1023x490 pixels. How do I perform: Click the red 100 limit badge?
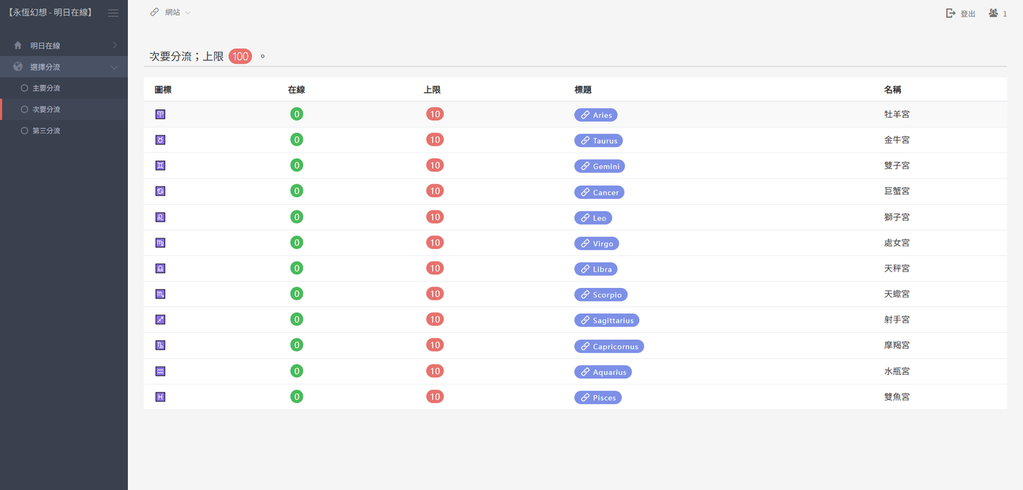240,56
